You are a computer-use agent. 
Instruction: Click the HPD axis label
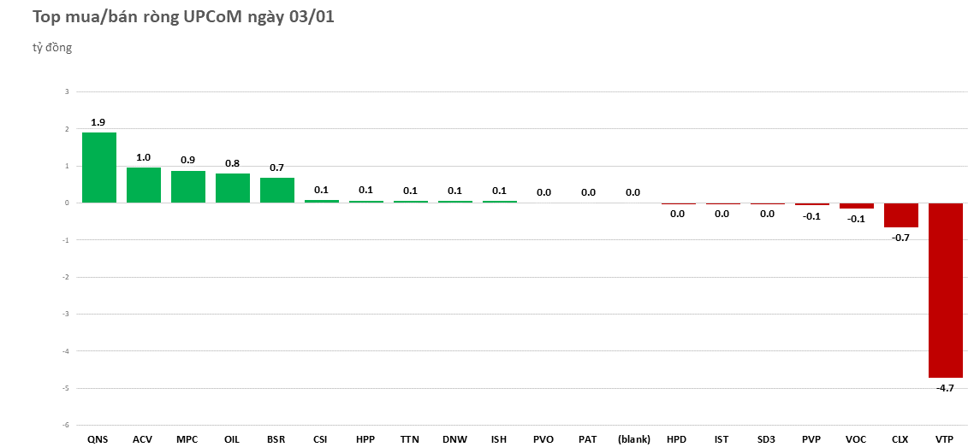click(x=677, y=439)
